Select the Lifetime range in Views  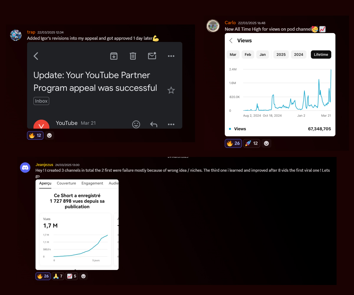coord(321,55)
